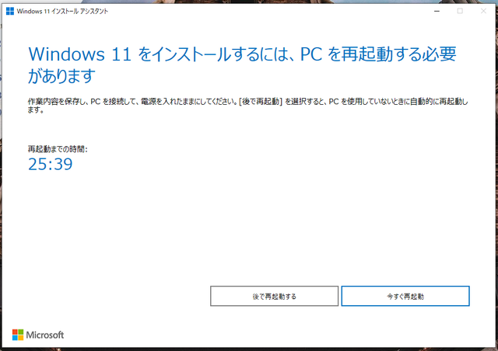Click the 後で再起動する button
Image resolution: width=498 pixels, height=351 pixels.
[x=274, y=296]
